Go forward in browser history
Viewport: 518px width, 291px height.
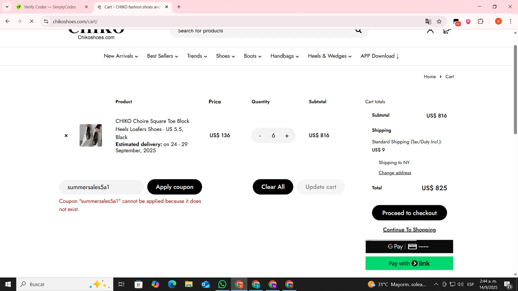click(x=20, y=21)
